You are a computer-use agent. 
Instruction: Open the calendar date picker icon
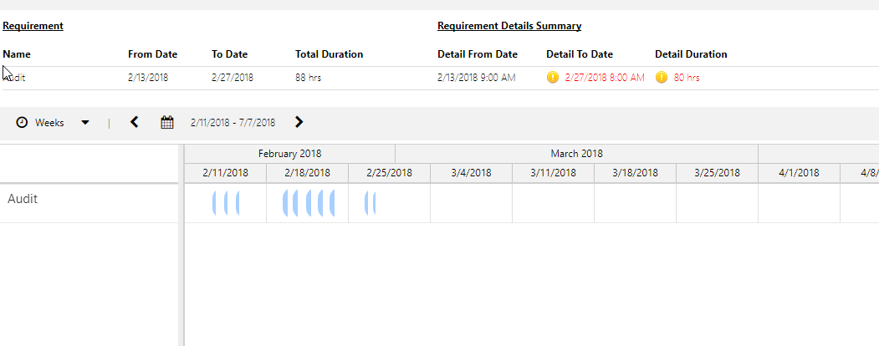(167, 123)
